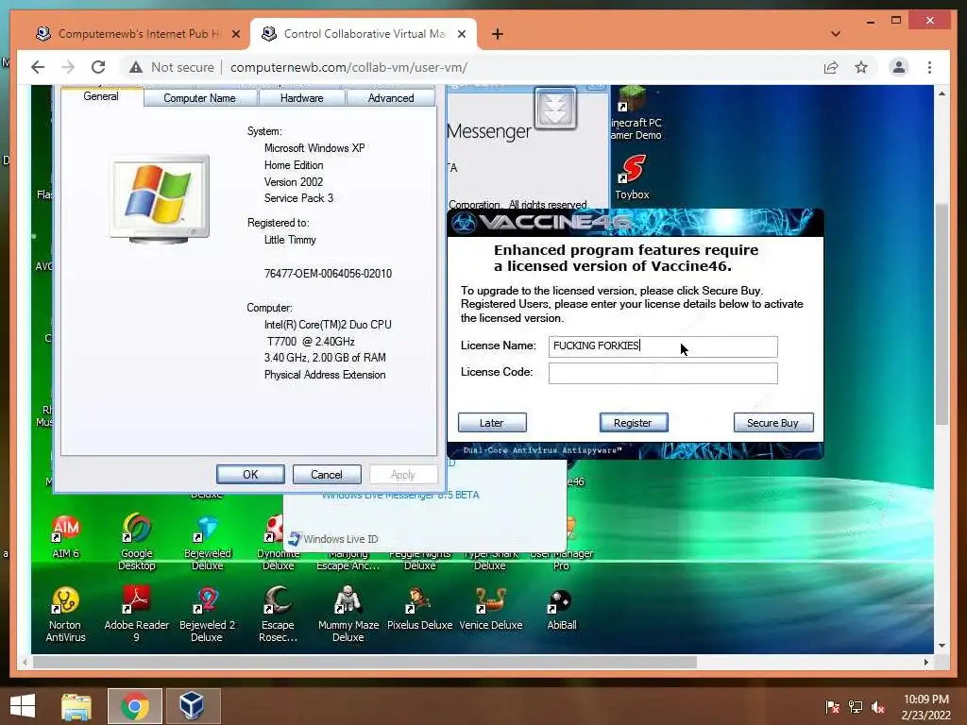This screenshot has width=967, height=725.
Task: Click VirtualBox taskbar icon
Action: tap(192, 706)
